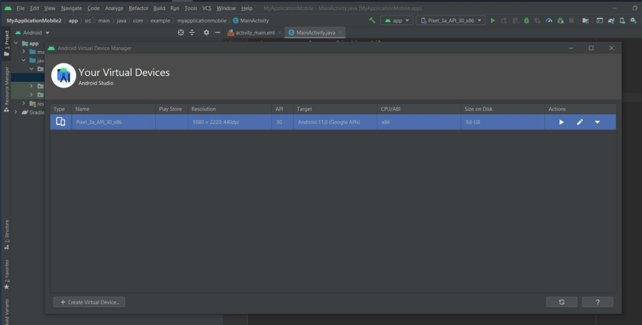
Task: Click the AVD Manager toolbar icon
Action: point(622,20)
